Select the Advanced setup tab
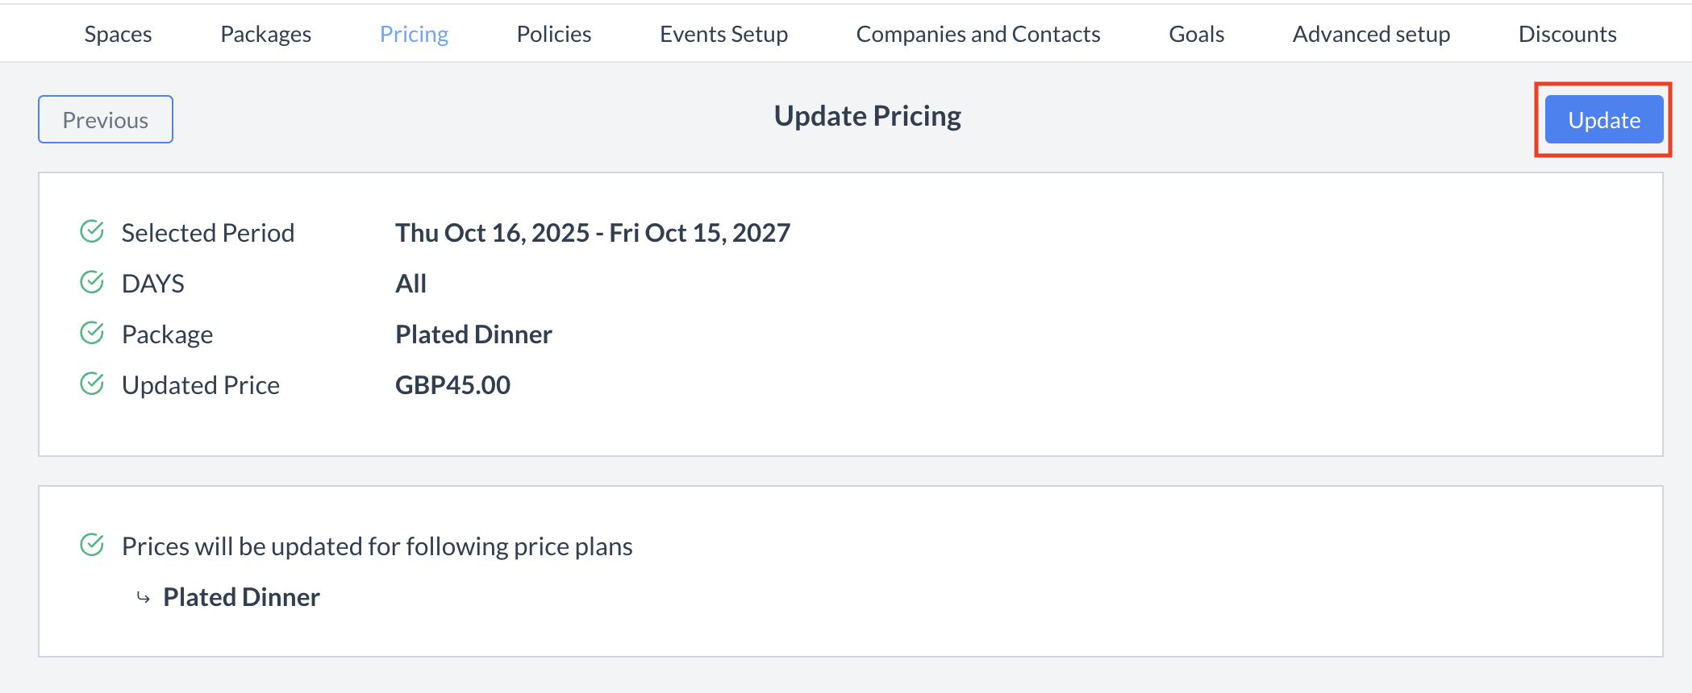Screen dimensions: 1692x693 (1371, 33)
